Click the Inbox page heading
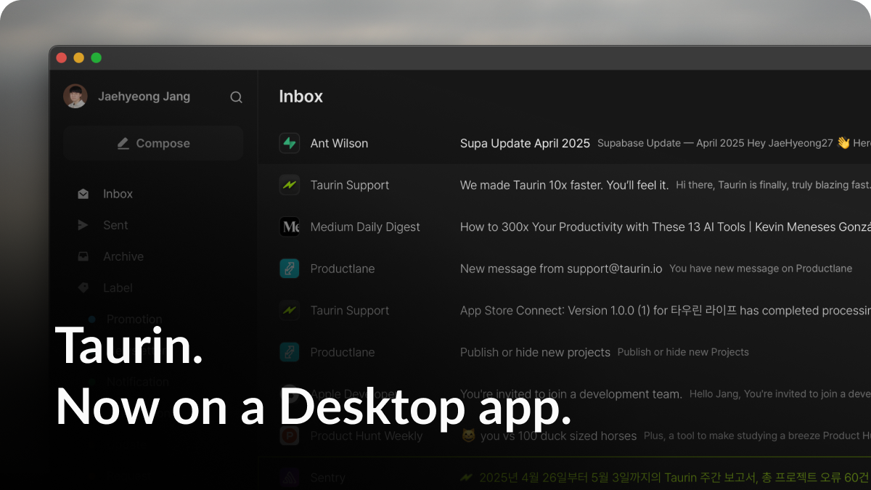 click(x=301, y=97)
